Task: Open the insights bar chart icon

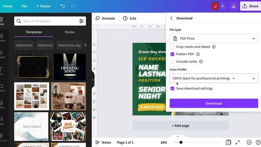Action: click(x=234, y=6)
